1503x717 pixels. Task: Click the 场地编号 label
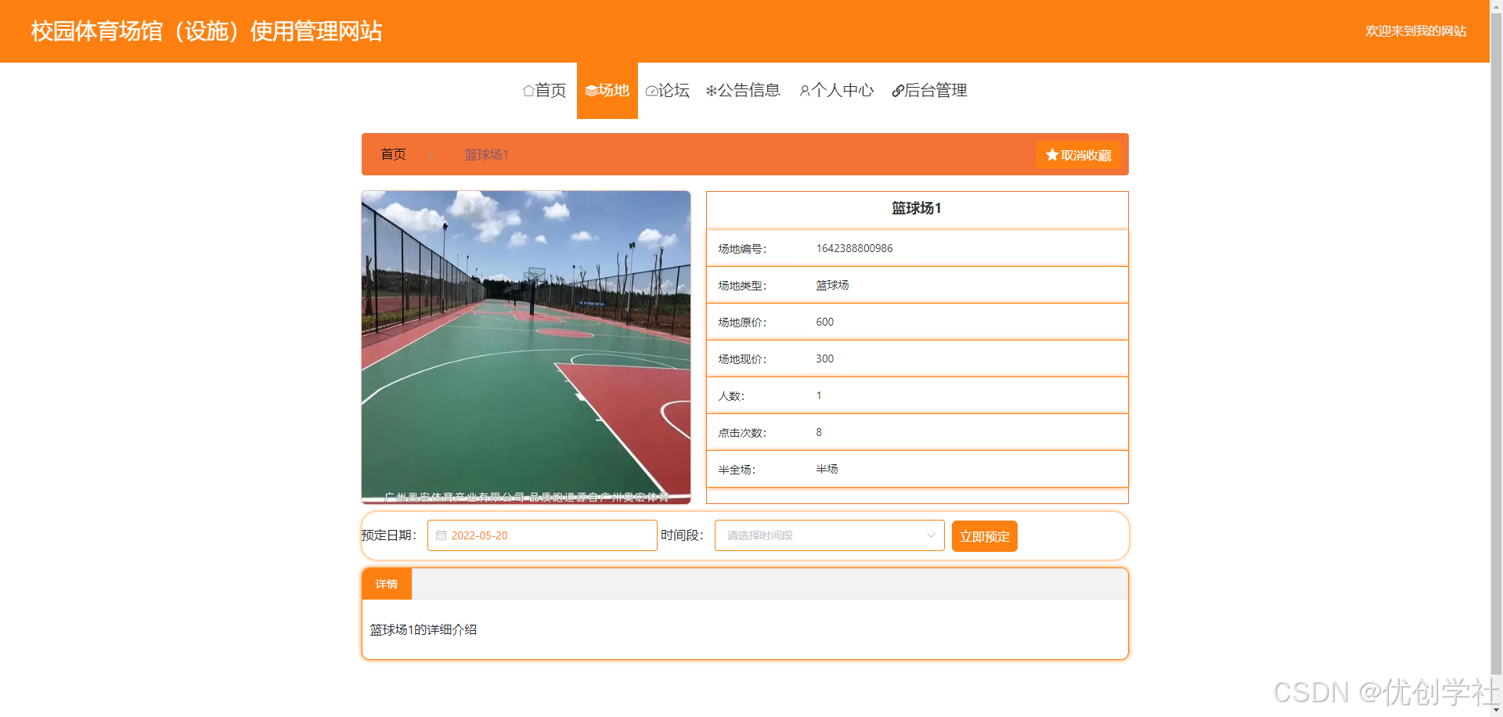(742, 249)
